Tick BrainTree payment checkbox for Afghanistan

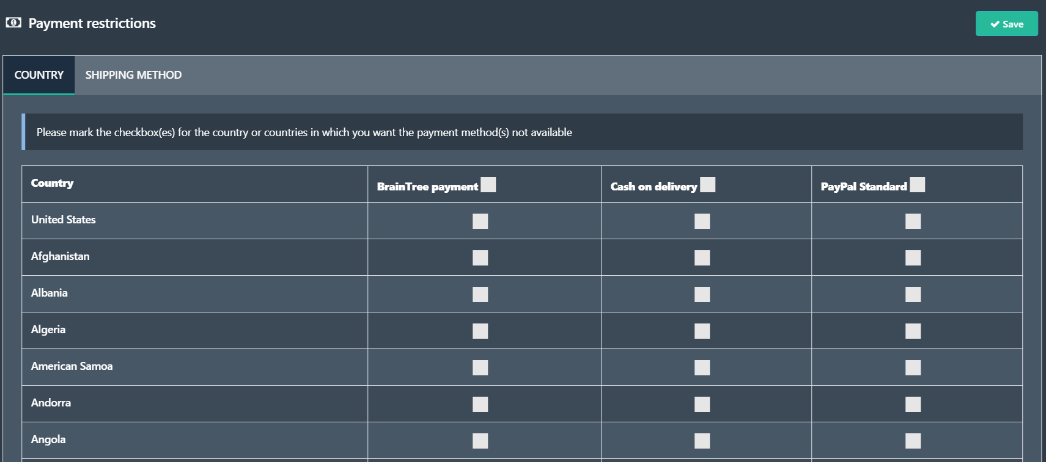coord(481,258)
